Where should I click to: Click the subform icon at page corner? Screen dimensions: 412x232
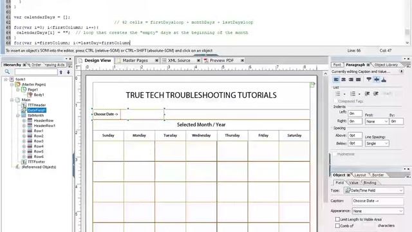[312, 84]
